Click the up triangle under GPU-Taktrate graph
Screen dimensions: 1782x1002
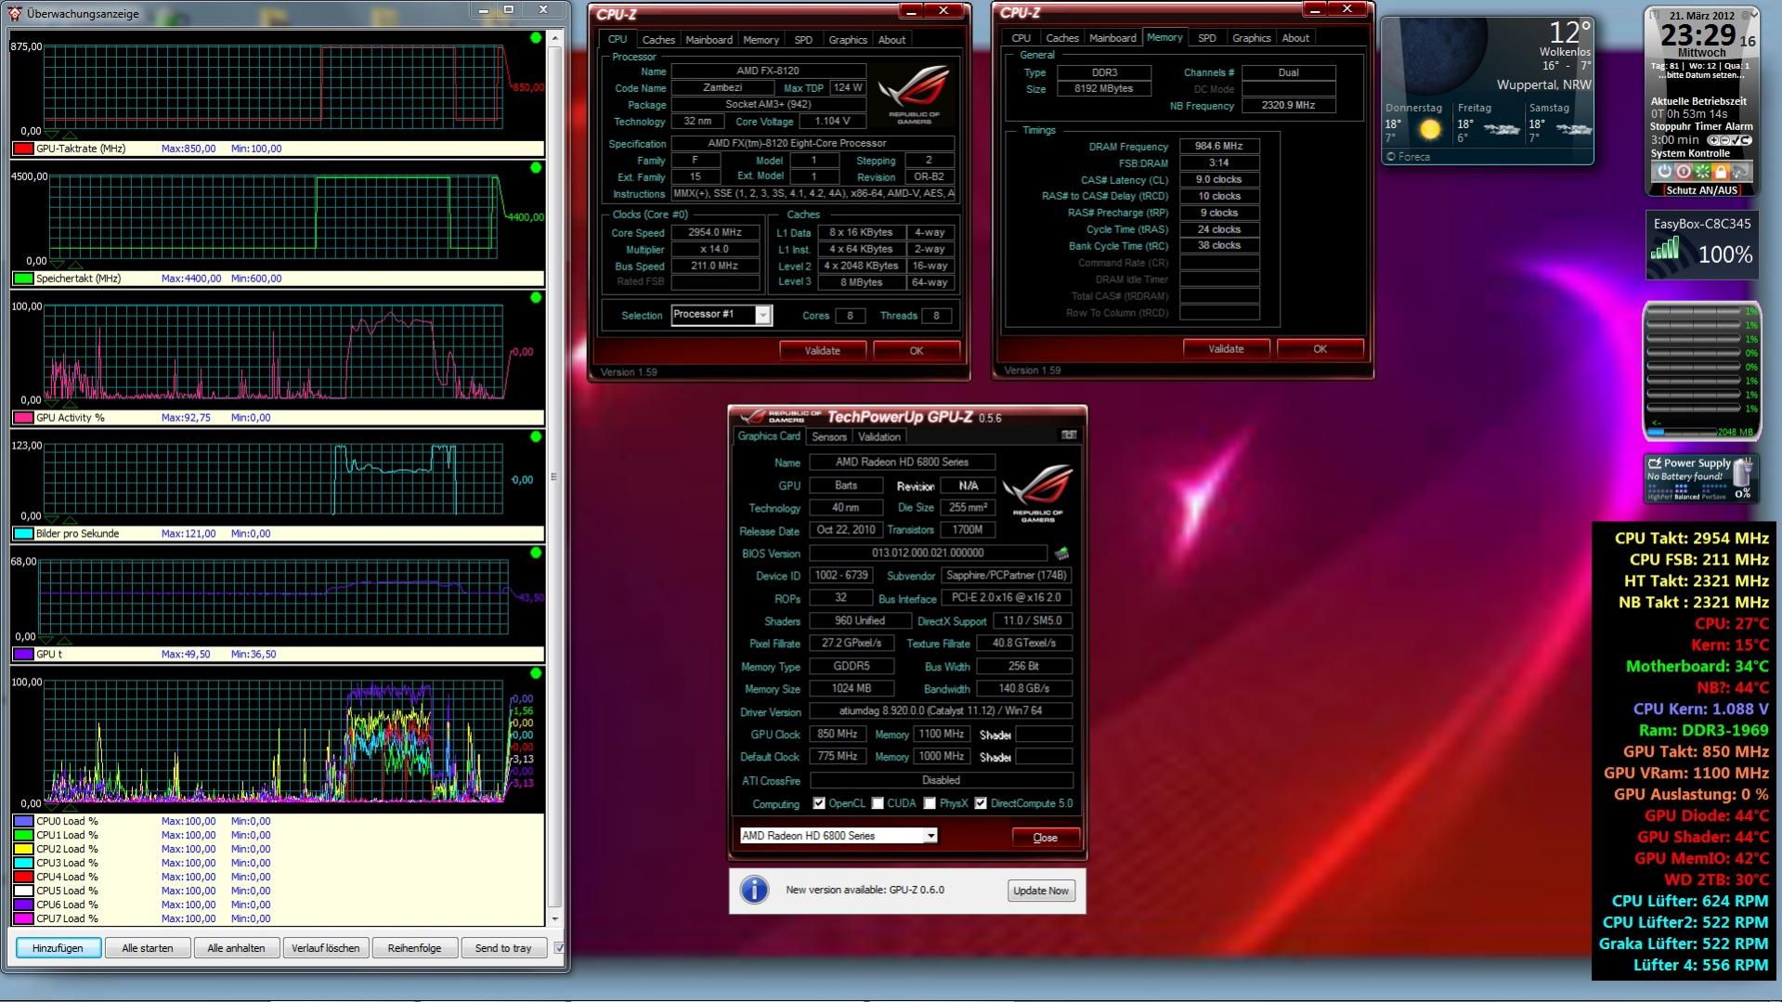(70, 135)
